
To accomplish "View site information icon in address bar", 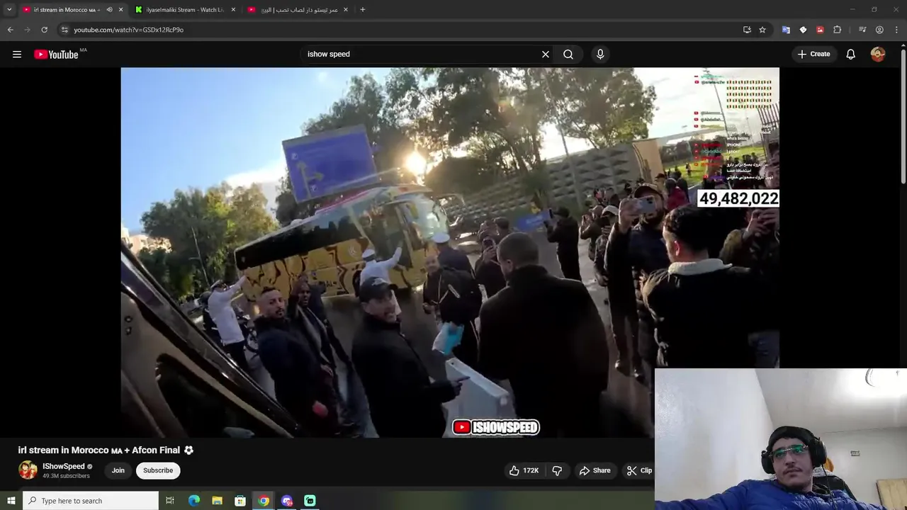I will [x=64, y=30].
